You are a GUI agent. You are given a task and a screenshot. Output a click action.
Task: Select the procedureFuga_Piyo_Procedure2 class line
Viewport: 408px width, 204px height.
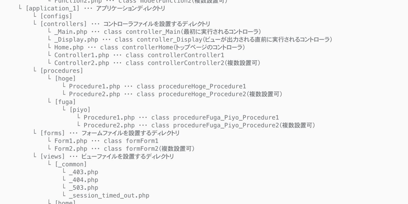click(x=226, y=125)
